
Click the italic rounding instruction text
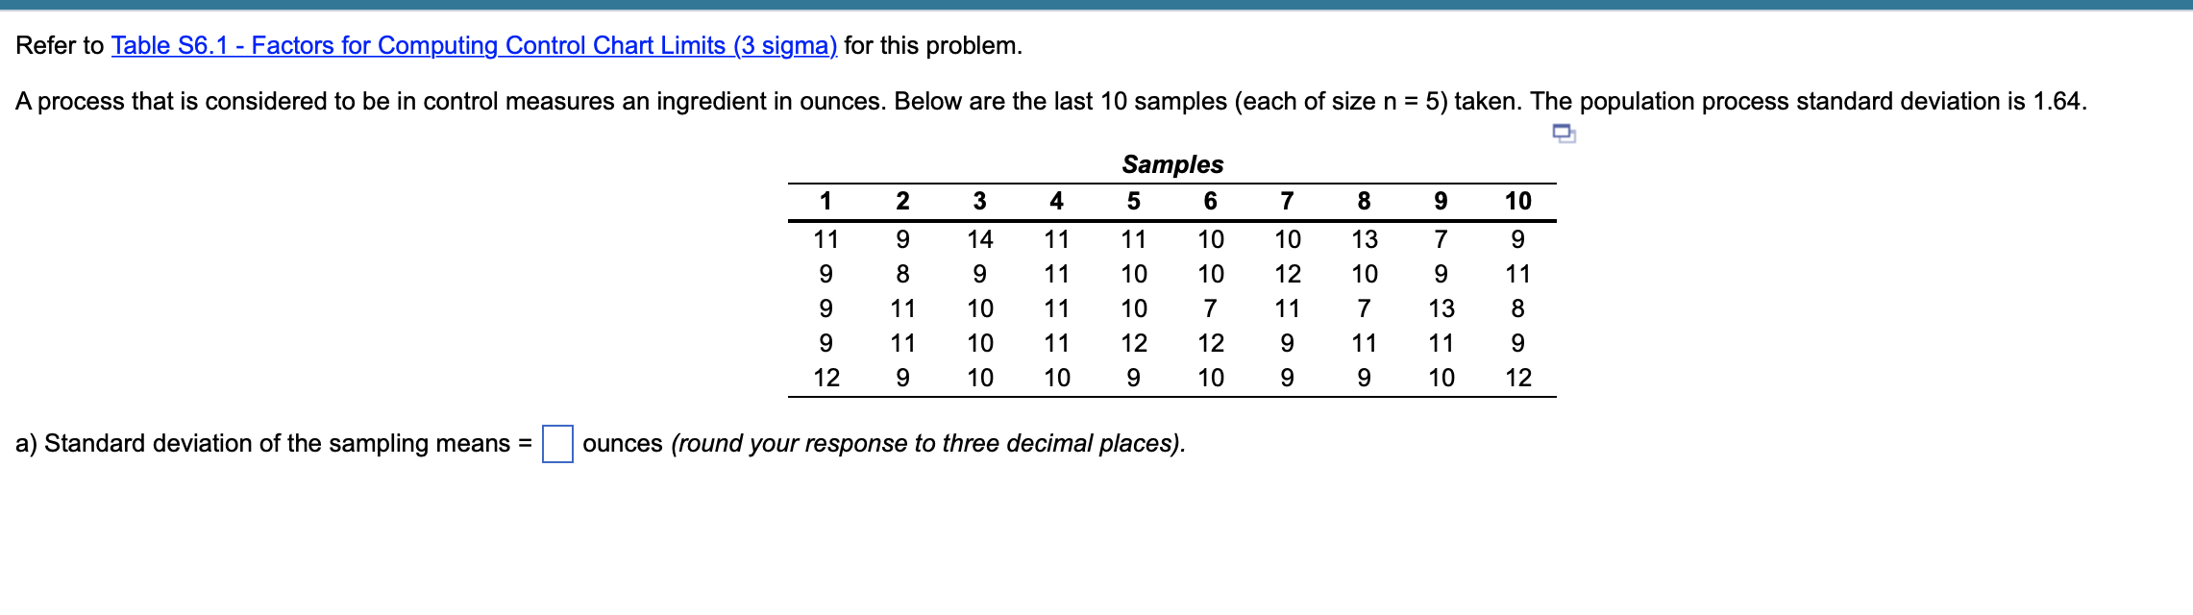(927, 444)
